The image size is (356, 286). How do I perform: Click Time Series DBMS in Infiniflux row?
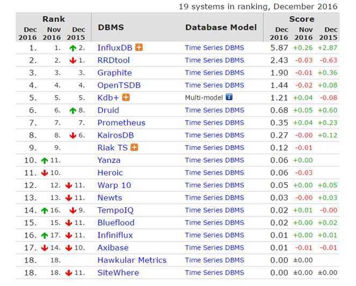tap(215, 235)
